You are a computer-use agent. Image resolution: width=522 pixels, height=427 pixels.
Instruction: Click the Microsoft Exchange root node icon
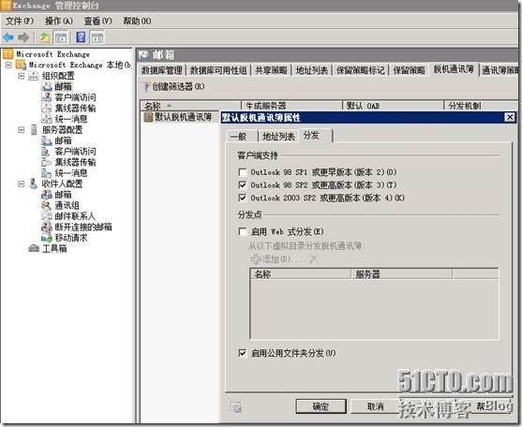[7, 54]
